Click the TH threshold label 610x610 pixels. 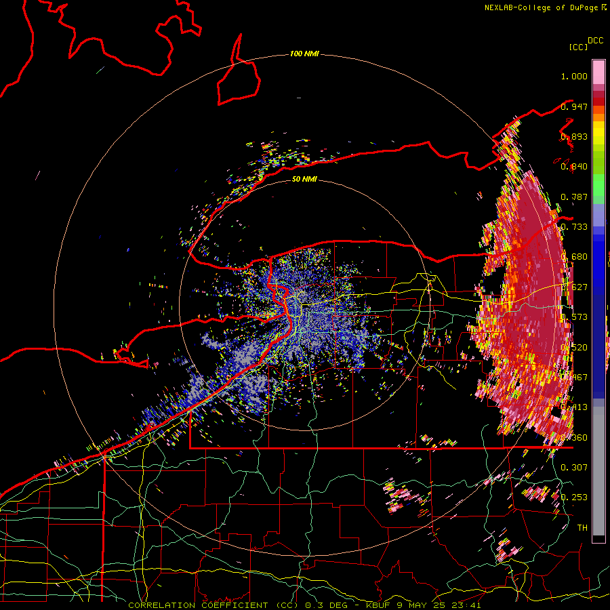[582, 527]
